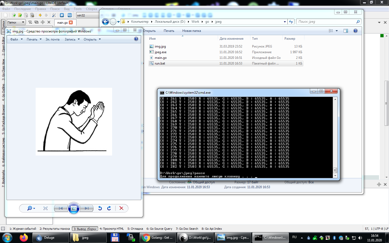Start slideshow in Photo Viewer
The width and height of the screenshot is (389, 243).
(x=74, y=208)
